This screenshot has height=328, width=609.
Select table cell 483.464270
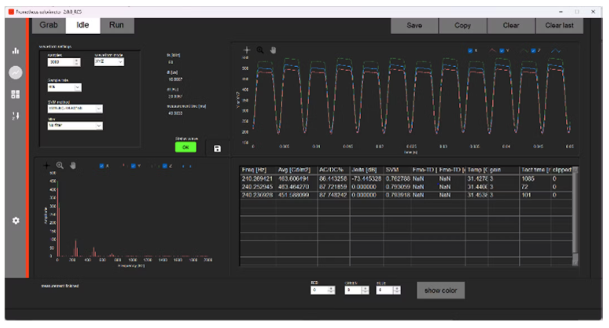297,187
